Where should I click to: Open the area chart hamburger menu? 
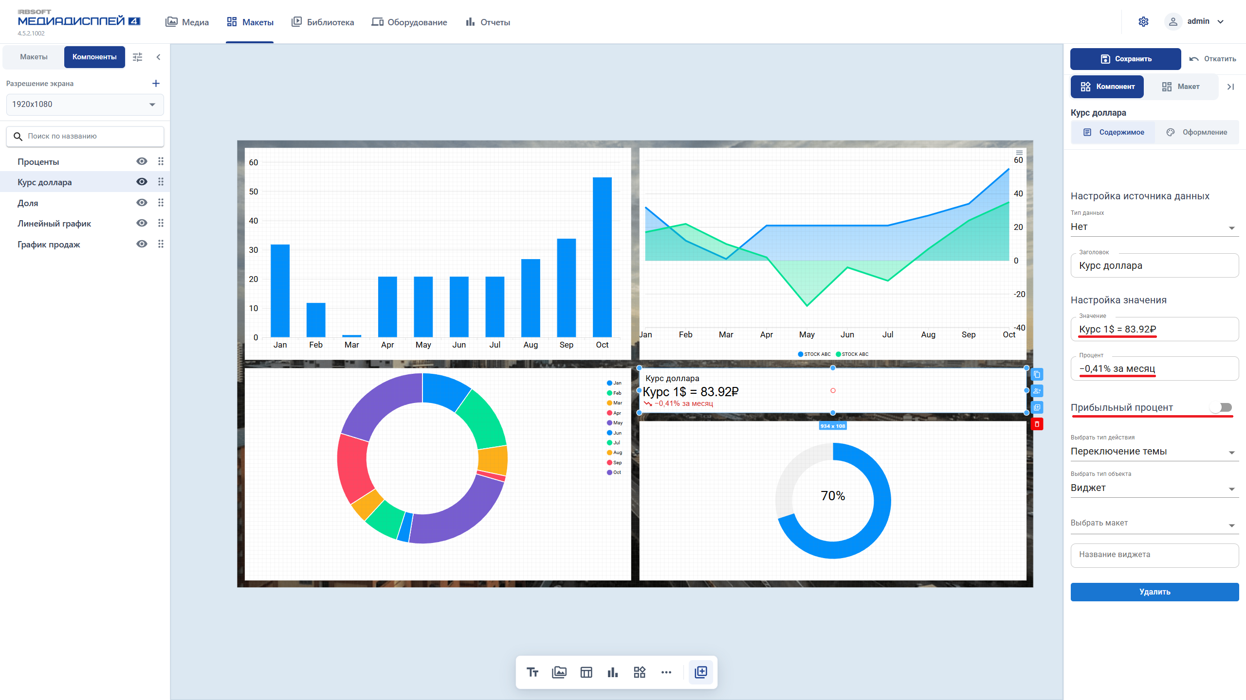pos(1019,153)
